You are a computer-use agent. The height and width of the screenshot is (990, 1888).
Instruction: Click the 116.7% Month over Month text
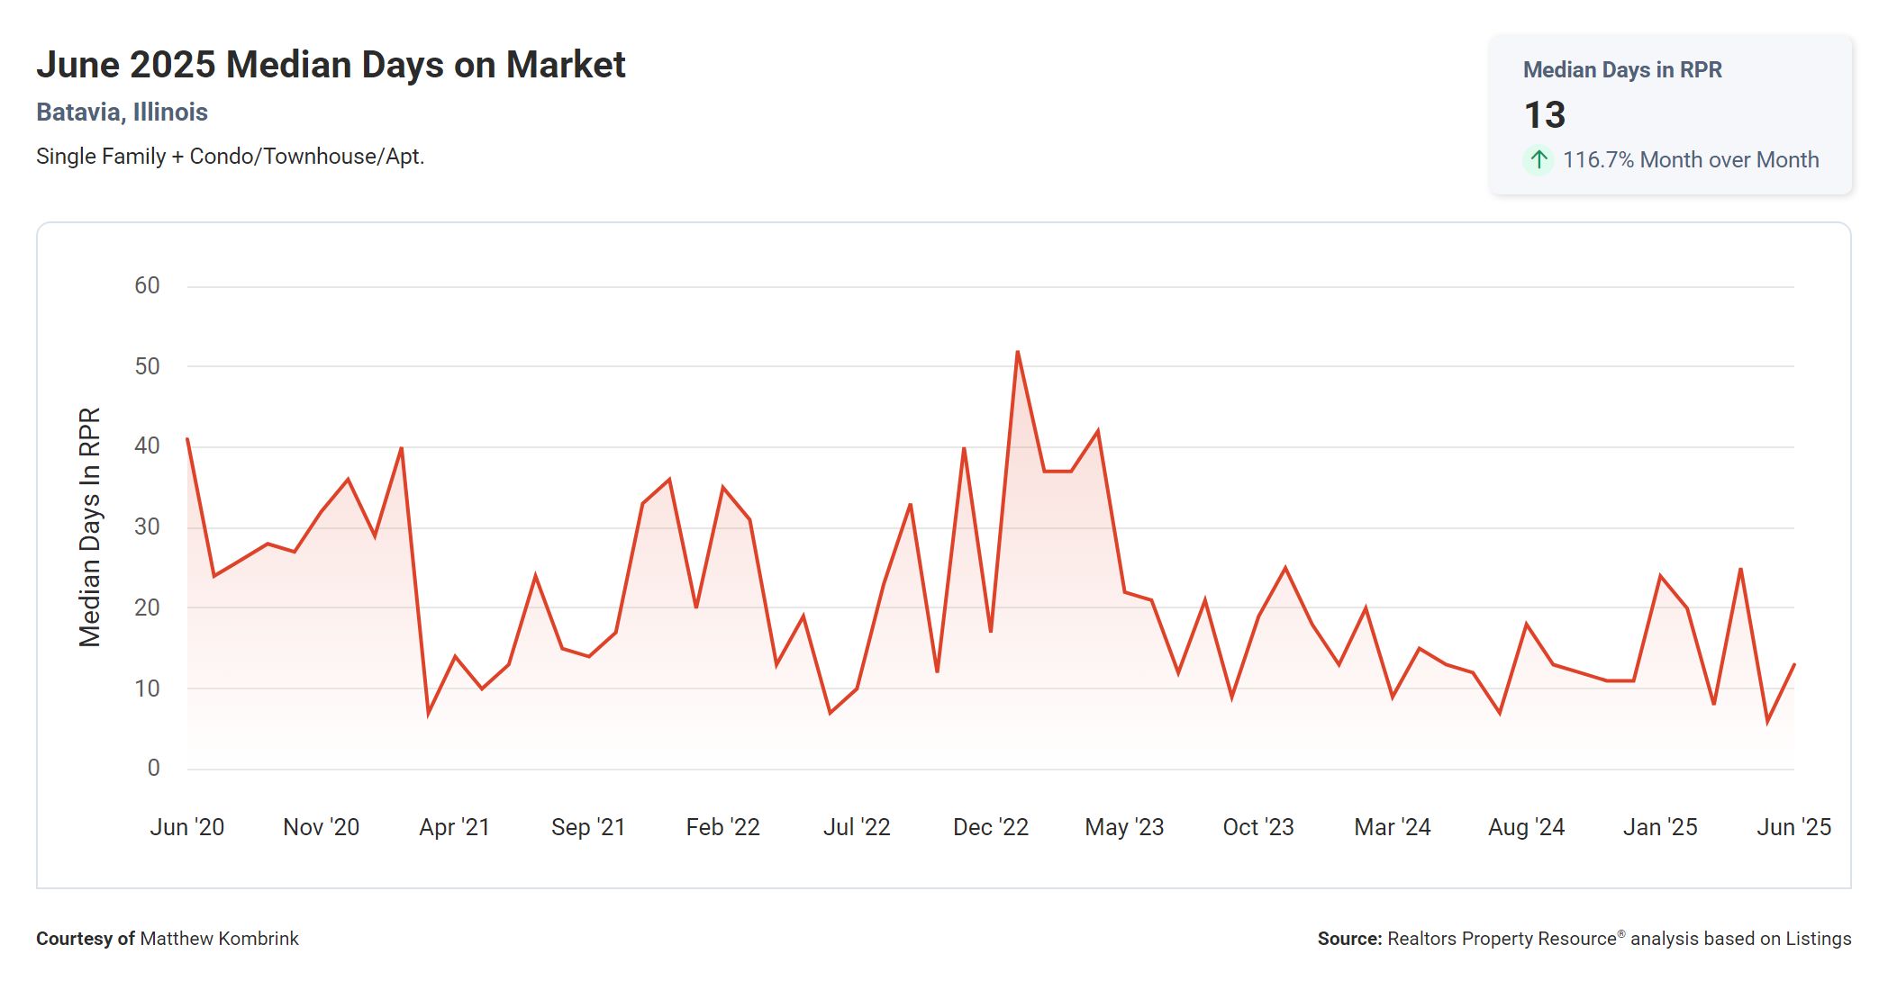click(1690, 160)
